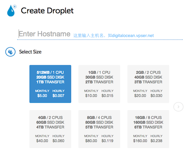This screenshot has height=150, width=185.
Task: Select the 1GB / 1 CPU $10.00 plan
Action: 99,84
